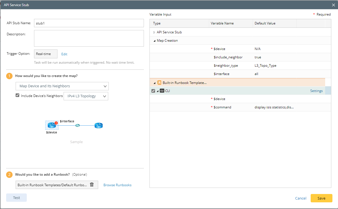Delete the selected runbook with trash icon
This screenshot has width=338, height=209.
coord(92,185)
